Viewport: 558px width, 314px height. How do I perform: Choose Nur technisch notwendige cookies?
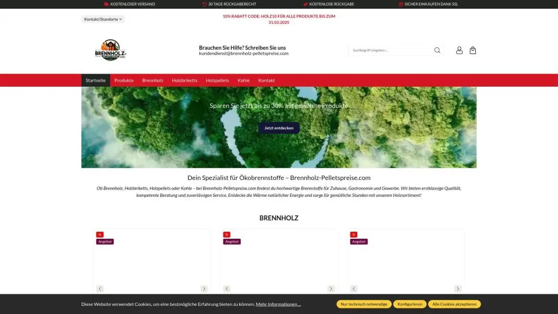coord(363,304)
